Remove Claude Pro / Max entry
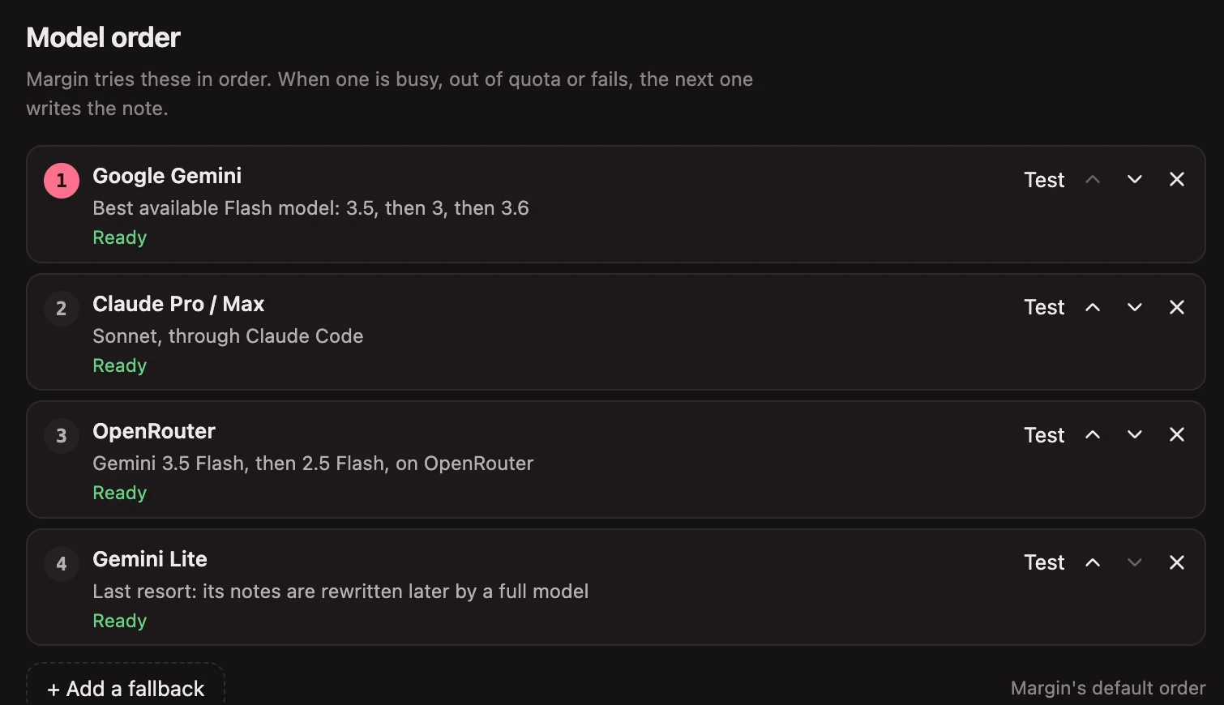The width and height of the screenshot is (1224, 705). tap(1177, 307)
